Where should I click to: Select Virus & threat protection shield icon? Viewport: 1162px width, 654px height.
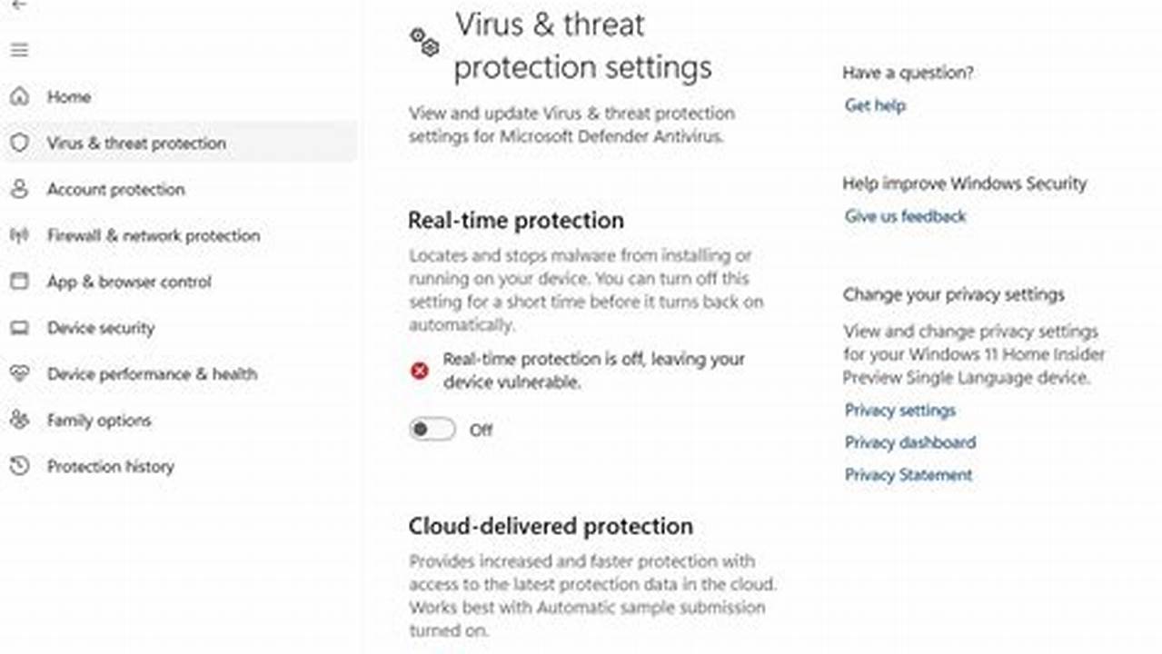[x=20, y=143]
